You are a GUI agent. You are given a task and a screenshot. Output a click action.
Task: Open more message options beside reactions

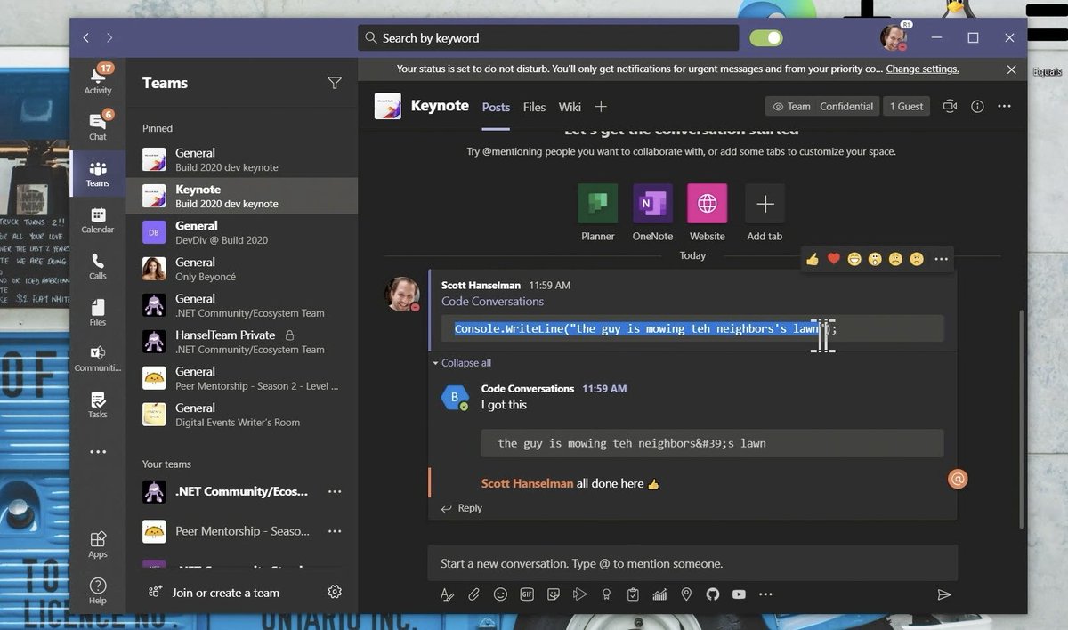click(941, 259)
